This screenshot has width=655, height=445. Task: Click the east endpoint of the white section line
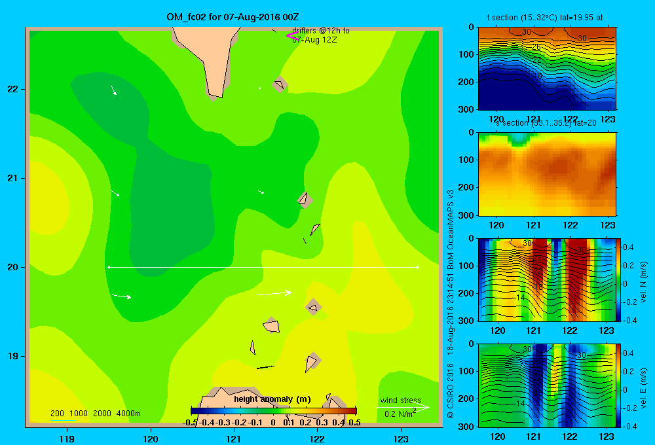pos(418,267)
